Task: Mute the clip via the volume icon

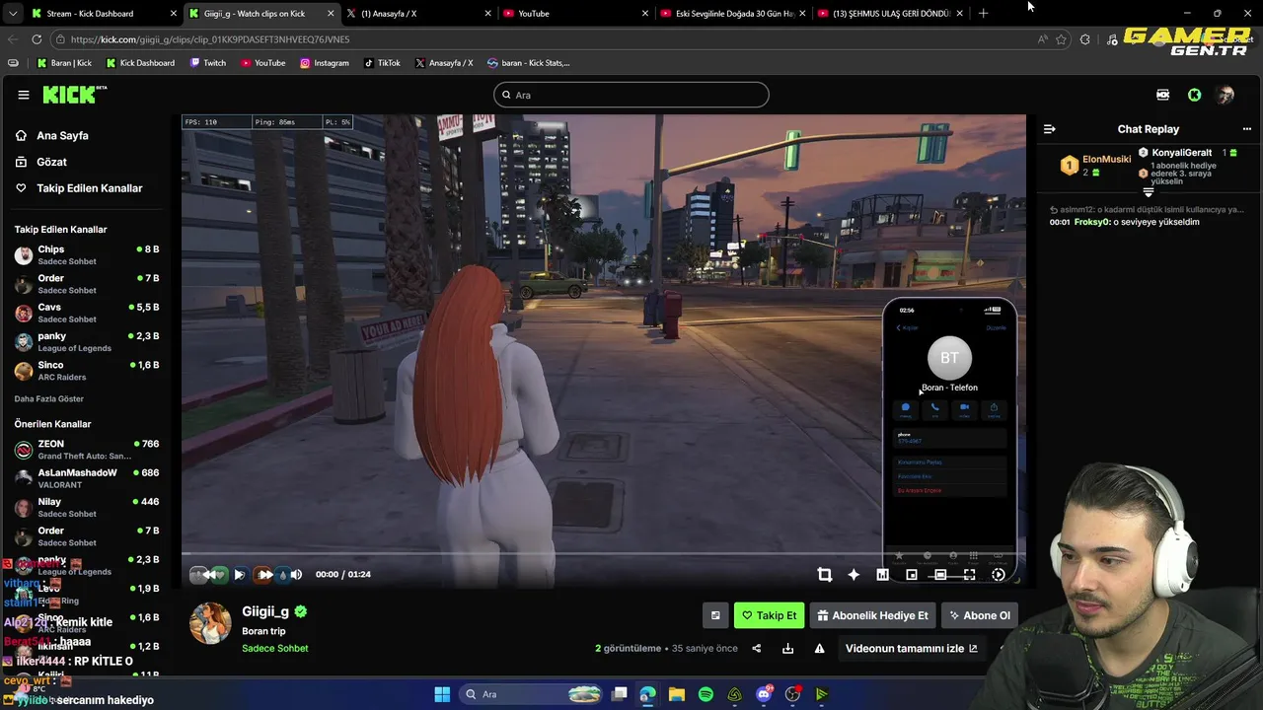Action: point(296,574)
